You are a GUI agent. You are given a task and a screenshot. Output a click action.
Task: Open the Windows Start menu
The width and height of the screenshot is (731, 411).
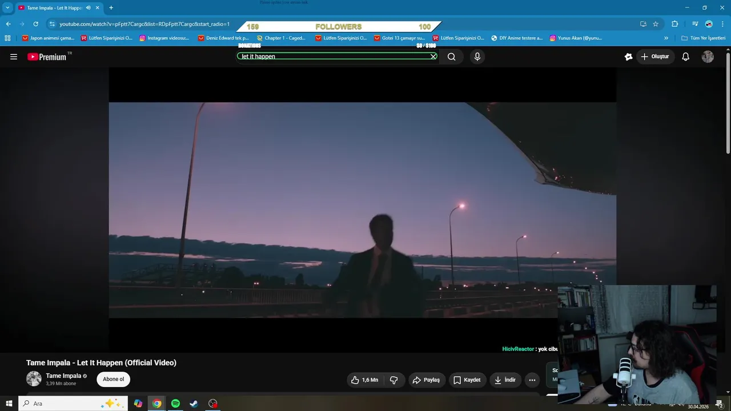click(9, 404)
